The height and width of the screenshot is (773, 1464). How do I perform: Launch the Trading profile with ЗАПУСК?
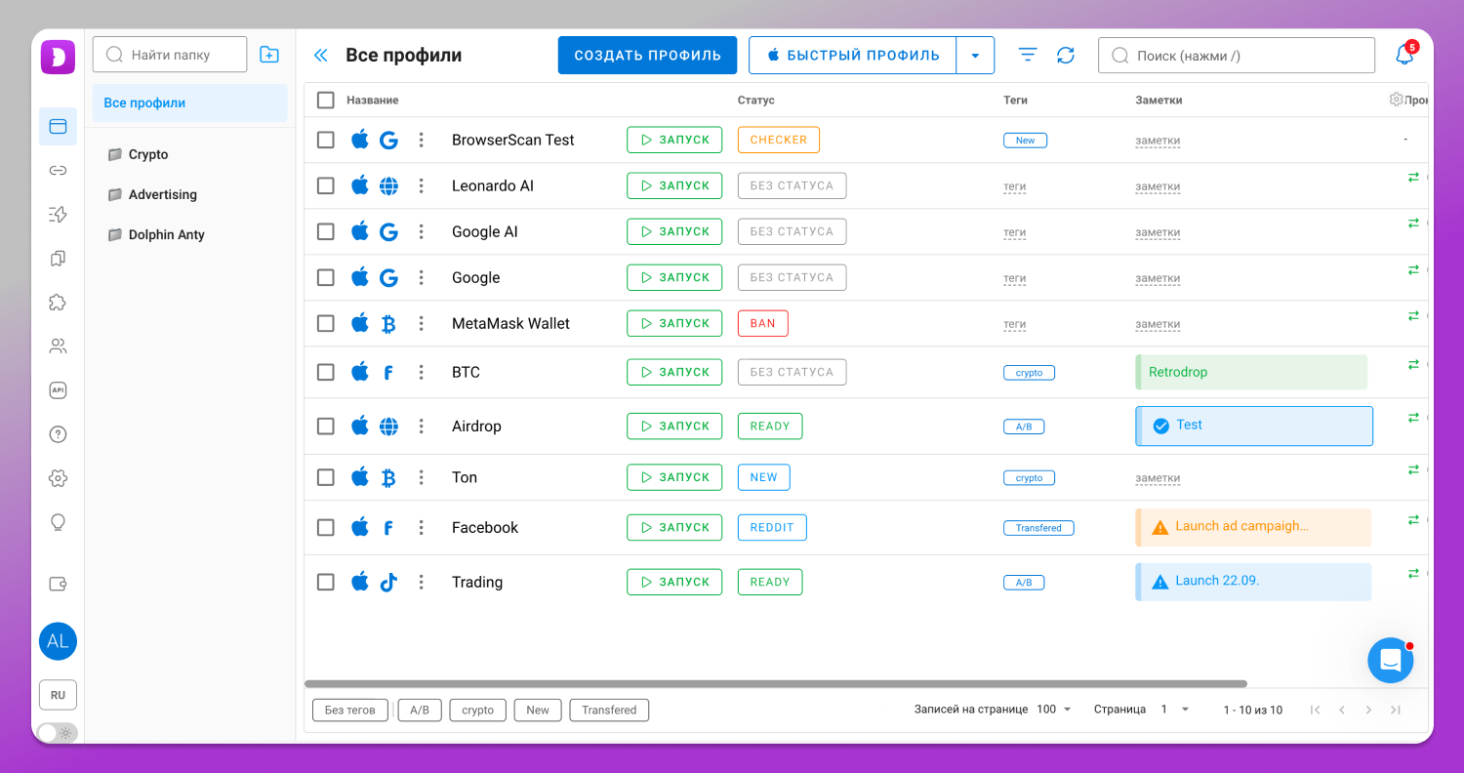coord(674,582)
